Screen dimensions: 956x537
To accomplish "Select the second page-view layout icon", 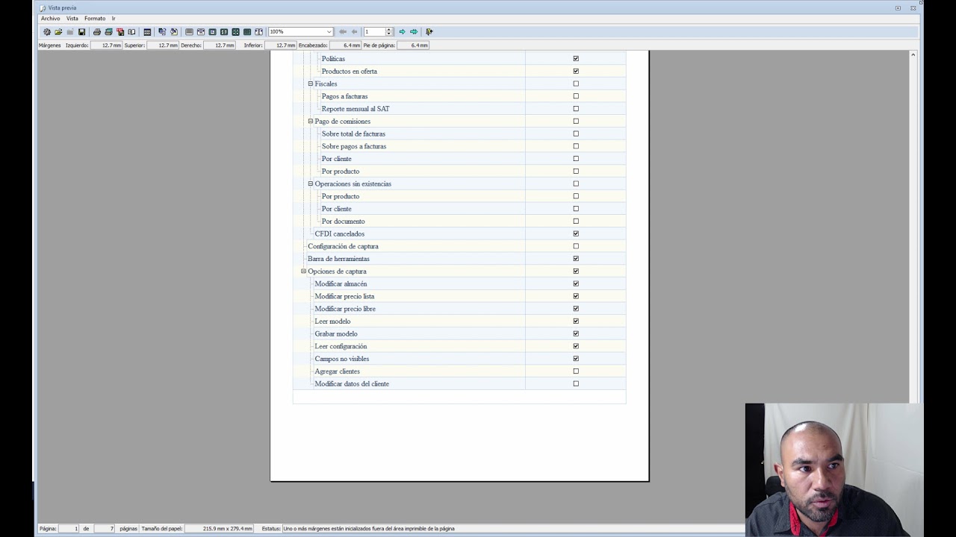I will [201, 32].
